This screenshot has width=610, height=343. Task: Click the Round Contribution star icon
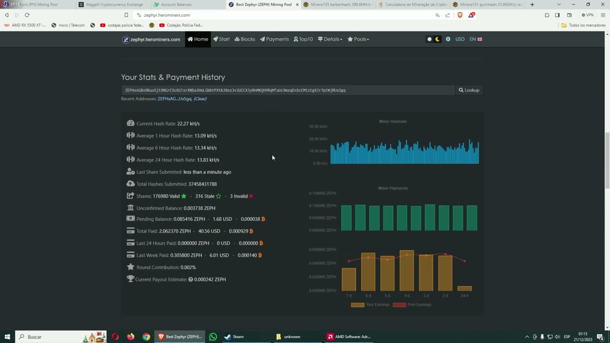(x=131, y=267)
